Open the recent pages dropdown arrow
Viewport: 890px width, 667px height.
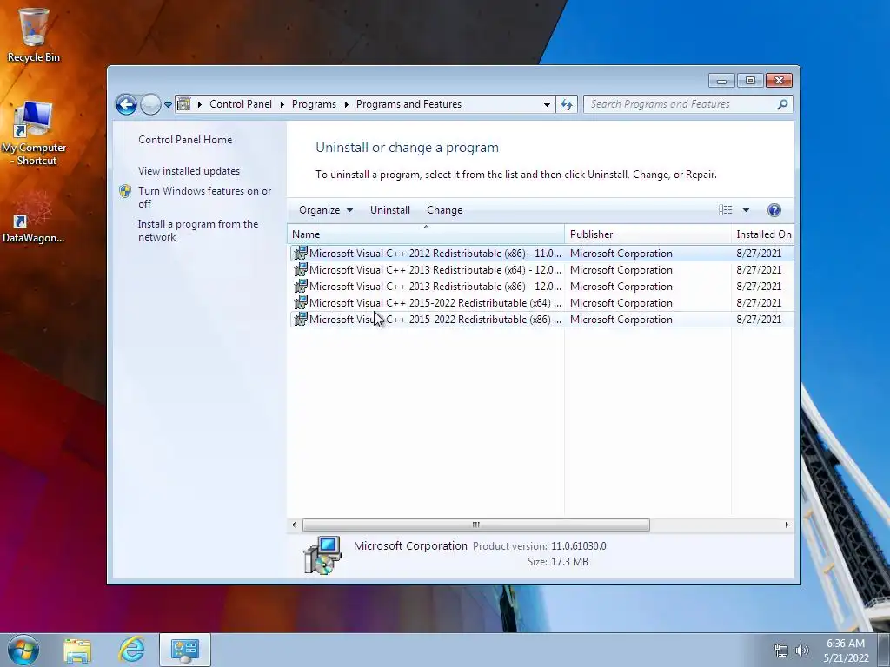[168, 105]
